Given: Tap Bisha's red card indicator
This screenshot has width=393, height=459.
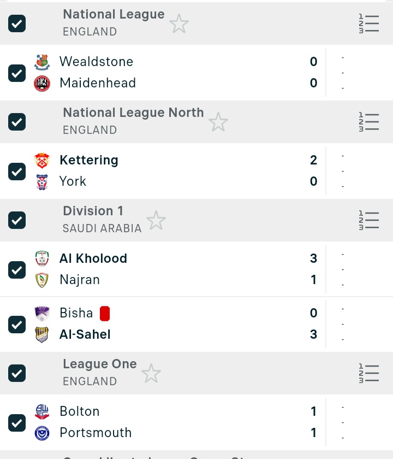Looking at the screenshot, I should (105, 313).
